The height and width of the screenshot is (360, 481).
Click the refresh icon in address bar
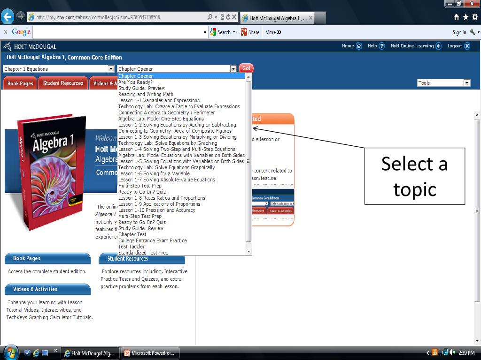pyautogui.click(x=228, y=17)
